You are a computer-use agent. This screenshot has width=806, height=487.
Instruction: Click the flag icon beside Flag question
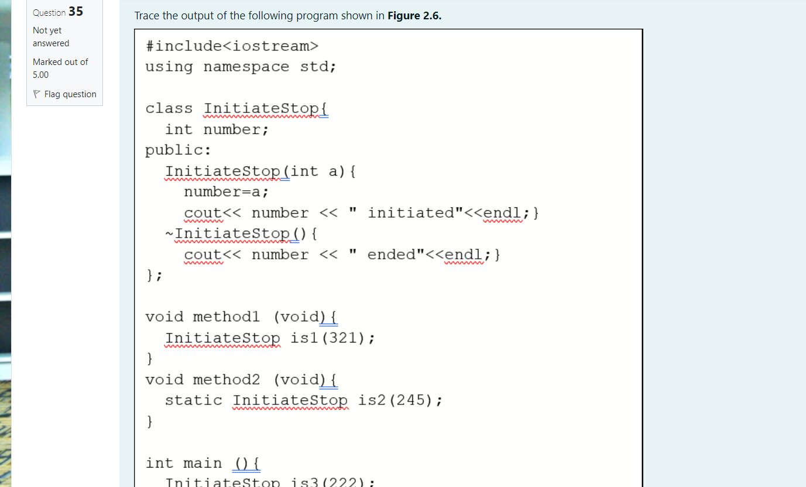pyautogui.click(x=36, y=94)
